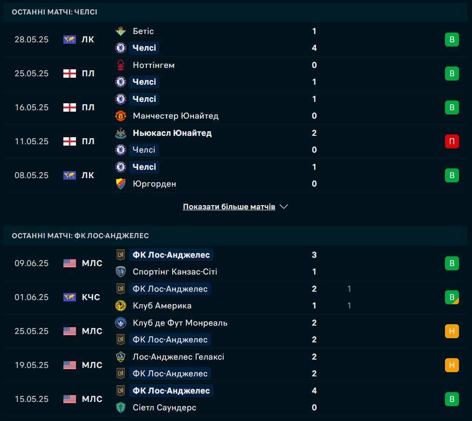Click the LA Galaxy crest icon
Screen dimensions: 472x421
click(x=121, y=357)
